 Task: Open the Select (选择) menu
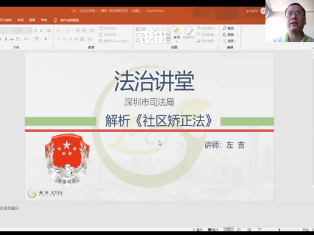point(230,41)
